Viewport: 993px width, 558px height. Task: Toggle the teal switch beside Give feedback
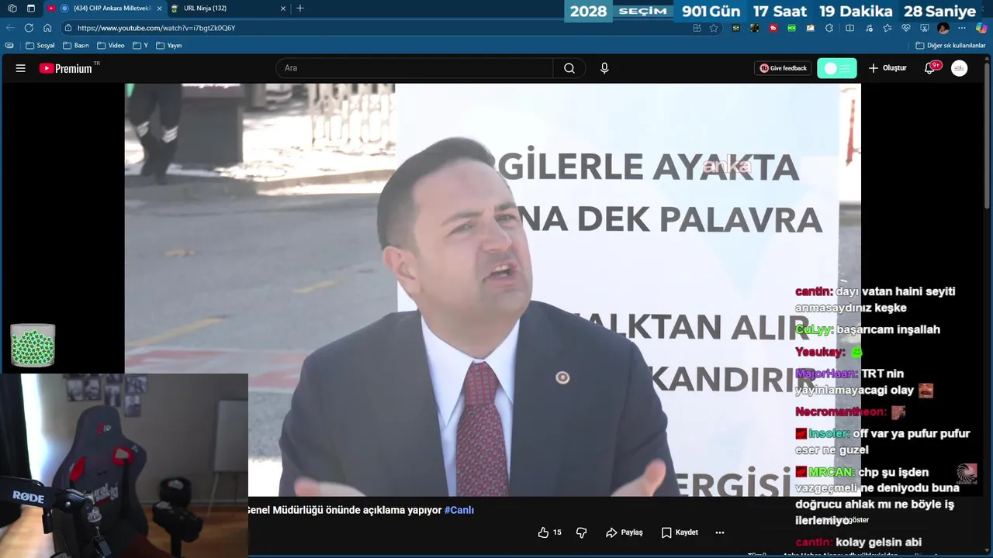click(837, 68)
